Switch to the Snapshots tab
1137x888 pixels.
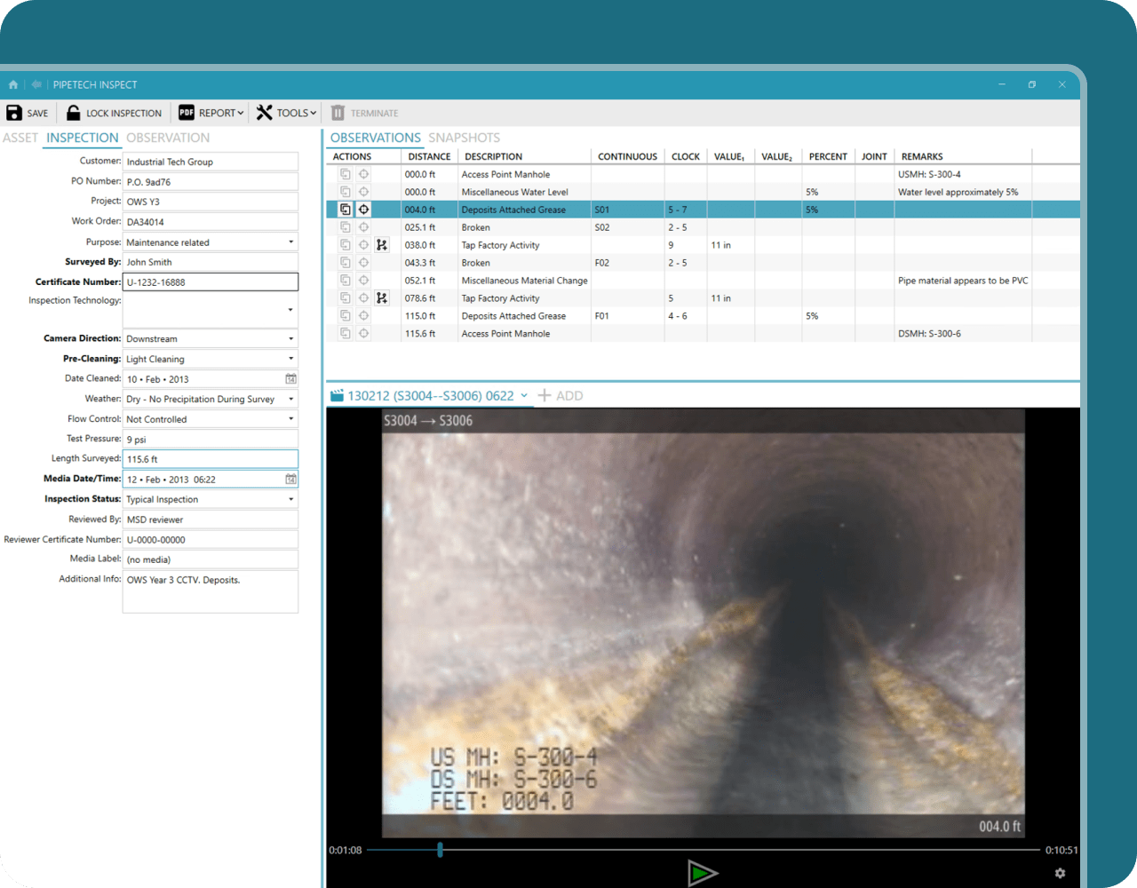click(x=464, y=138)
